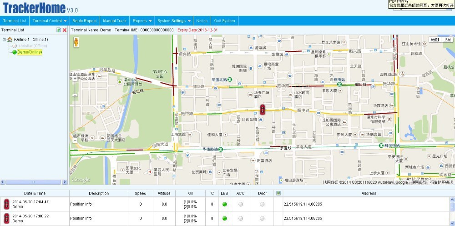Refresh the Terminal List panel

59,30
